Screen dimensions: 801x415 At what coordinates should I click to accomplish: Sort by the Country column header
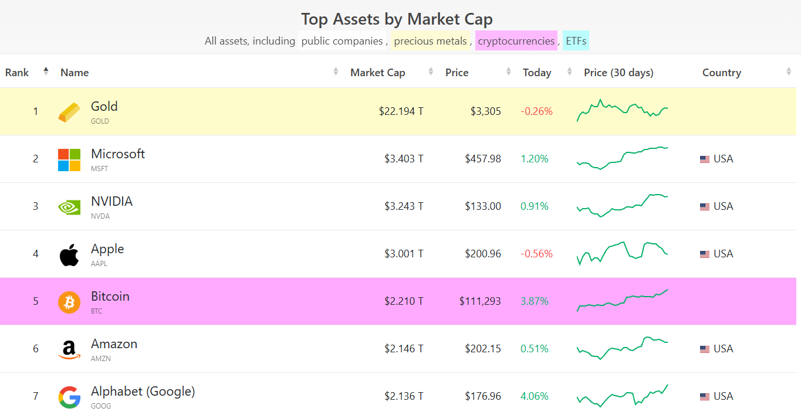point(722,73)
